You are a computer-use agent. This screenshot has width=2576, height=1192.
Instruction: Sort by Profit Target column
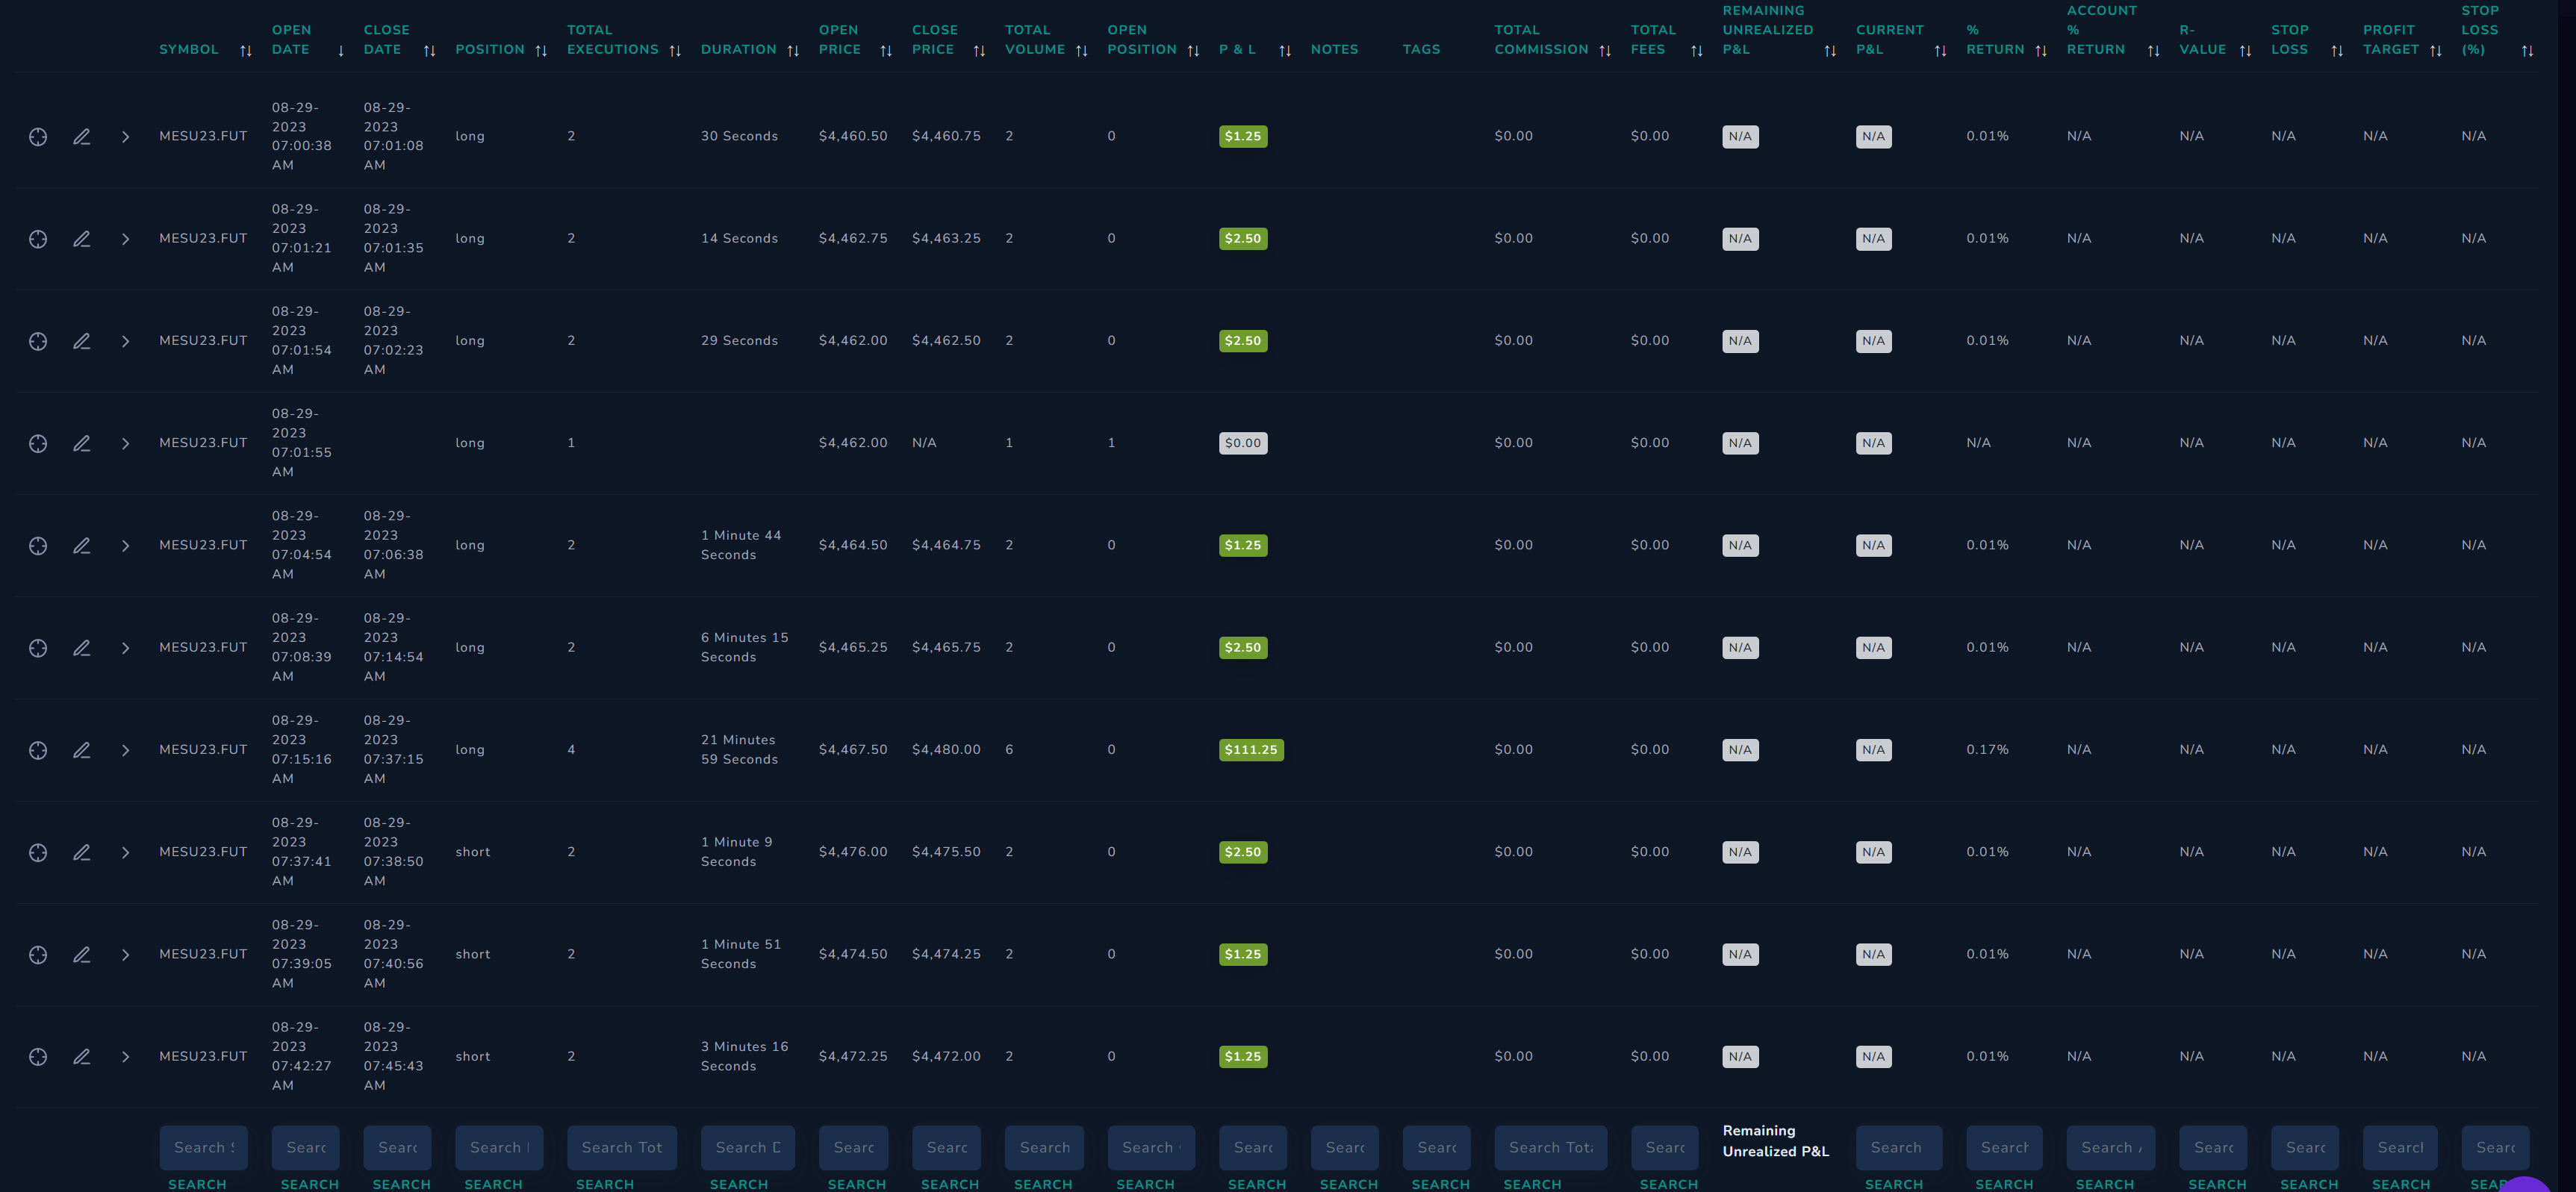2436,51
